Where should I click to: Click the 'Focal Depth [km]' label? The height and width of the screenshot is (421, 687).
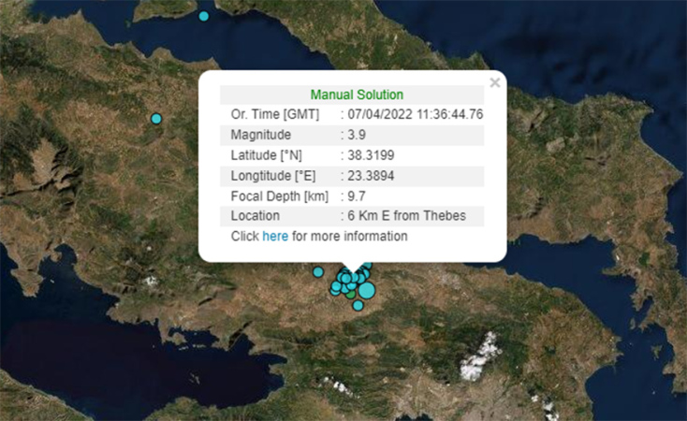[x=278, y=196]
